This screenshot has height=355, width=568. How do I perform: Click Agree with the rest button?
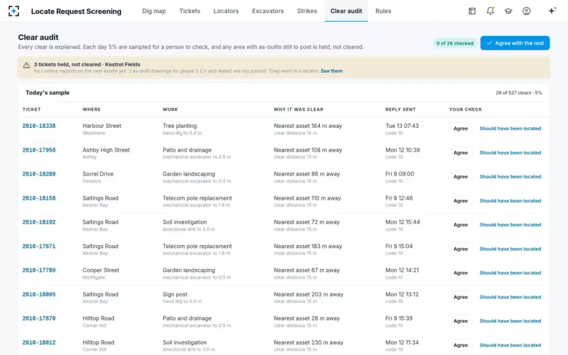[x=515, y=43]
